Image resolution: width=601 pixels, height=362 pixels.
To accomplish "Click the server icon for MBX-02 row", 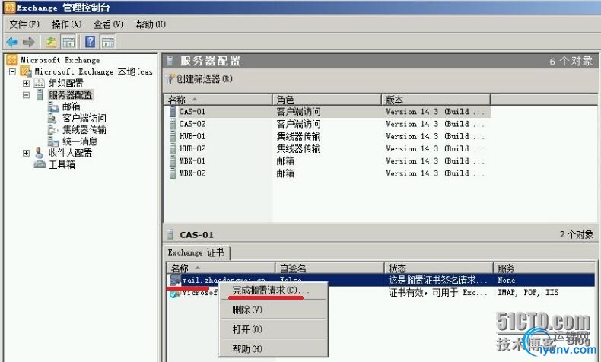I will 173,173.
